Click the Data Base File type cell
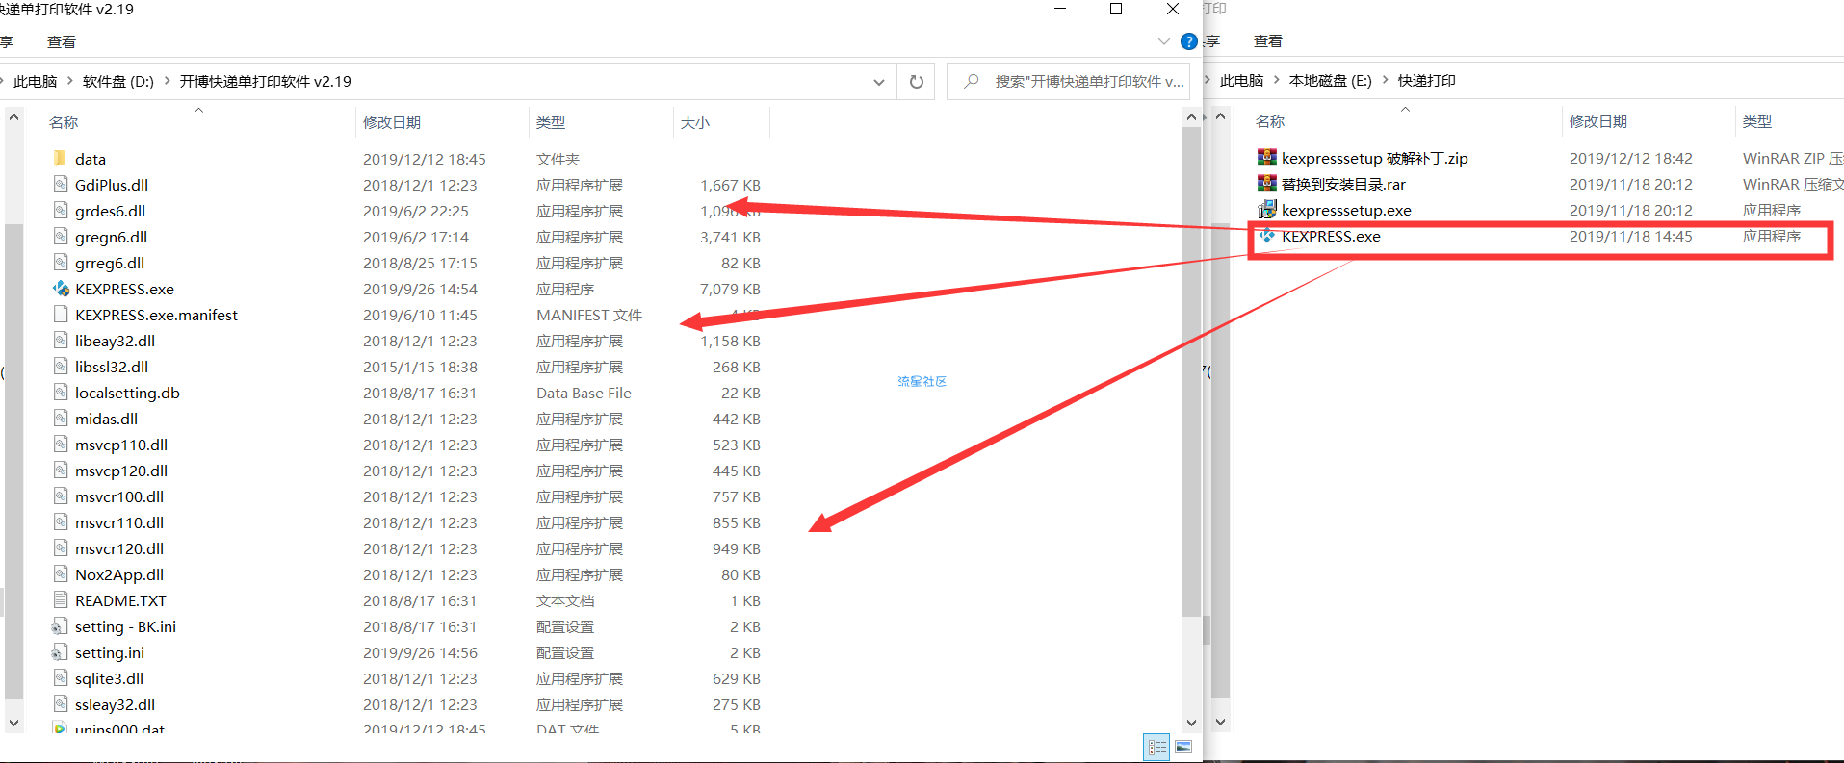This screenshot has height=763, width=1844. tap(584, 393)
